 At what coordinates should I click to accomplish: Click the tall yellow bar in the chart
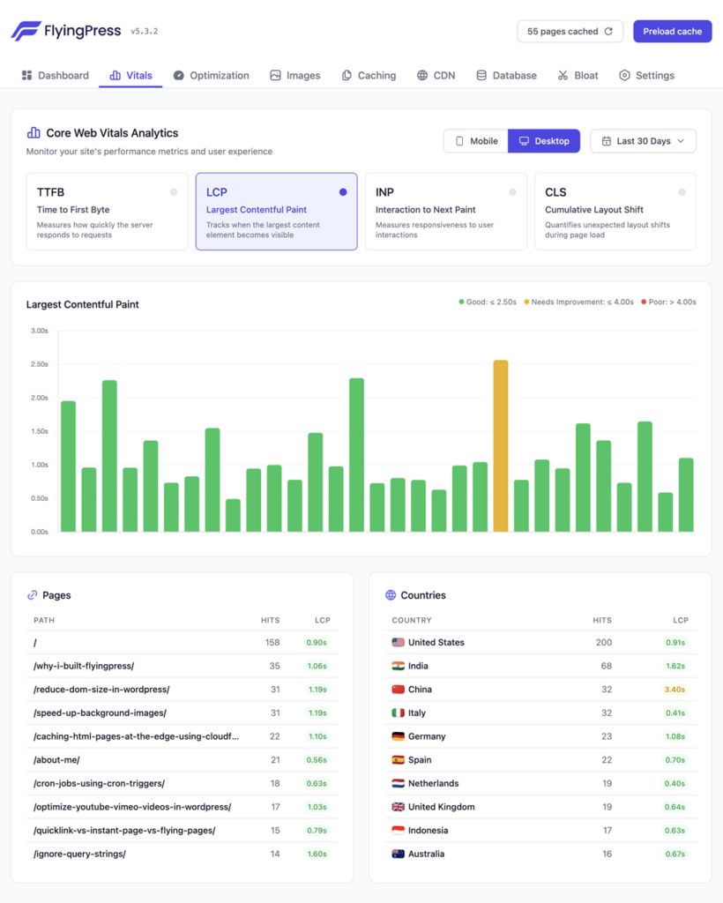[501, 445]
